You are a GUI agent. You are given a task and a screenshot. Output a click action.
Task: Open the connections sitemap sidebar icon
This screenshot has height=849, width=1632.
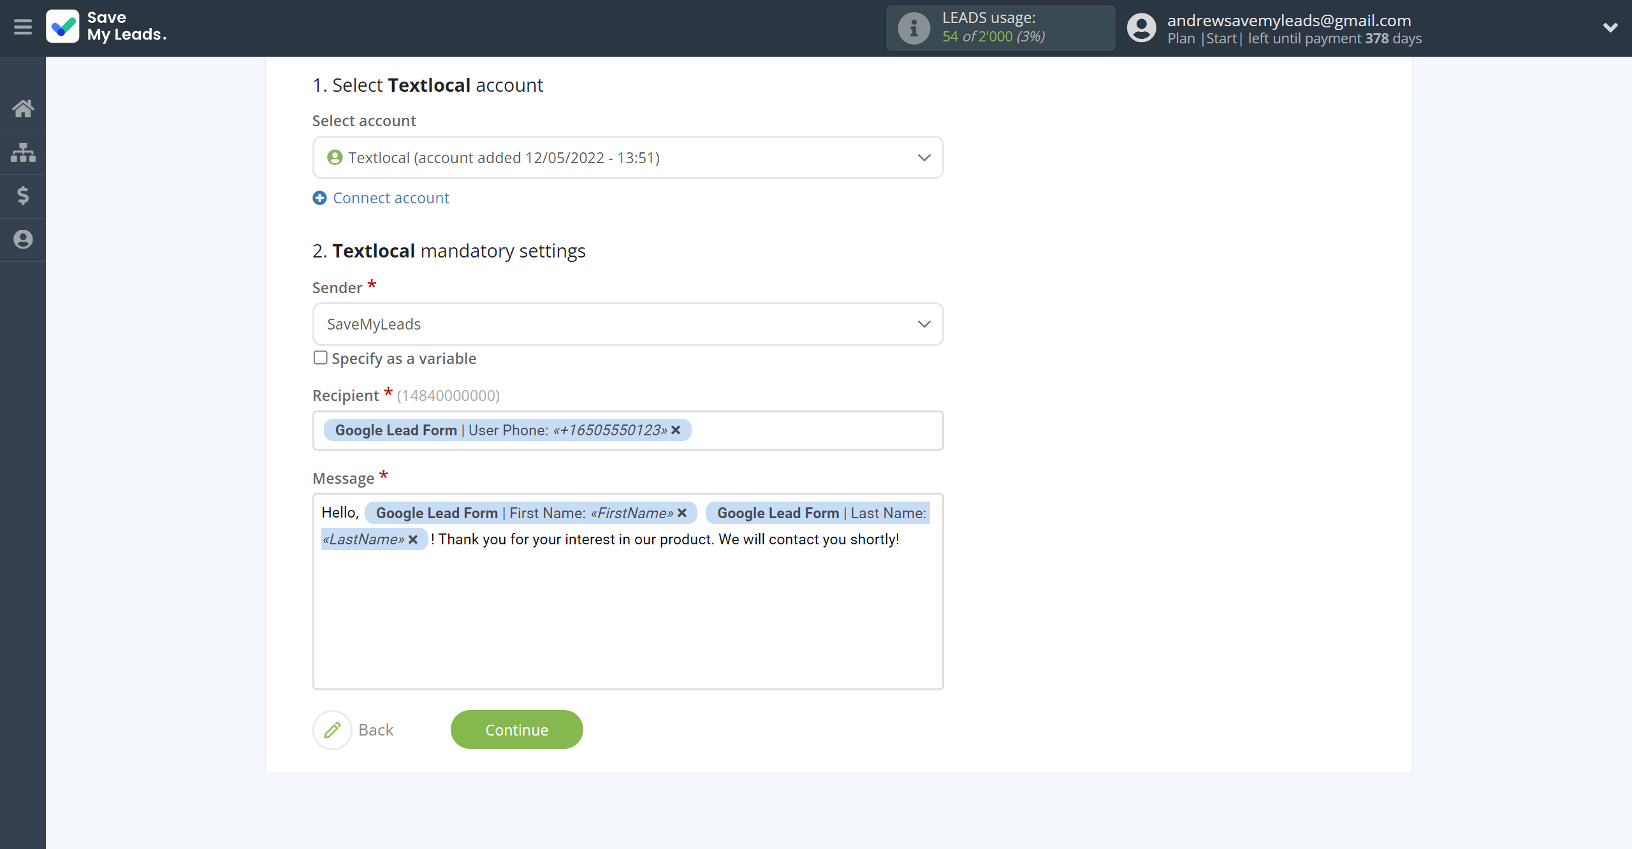(x=23, y=152)
